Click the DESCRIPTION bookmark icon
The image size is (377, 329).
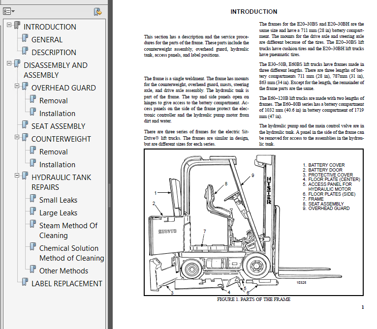25,51
